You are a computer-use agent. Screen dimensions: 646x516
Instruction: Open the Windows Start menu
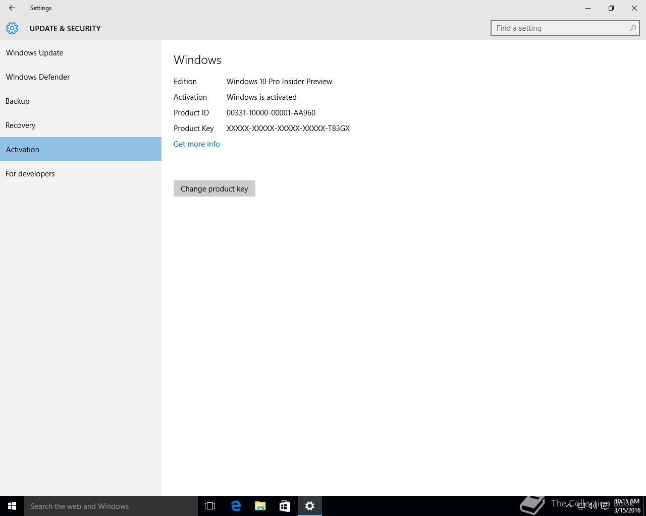coord(12,506)
